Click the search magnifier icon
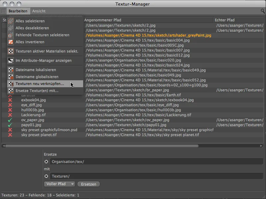This screenshot has width=266, height=199. coord(263,11)
